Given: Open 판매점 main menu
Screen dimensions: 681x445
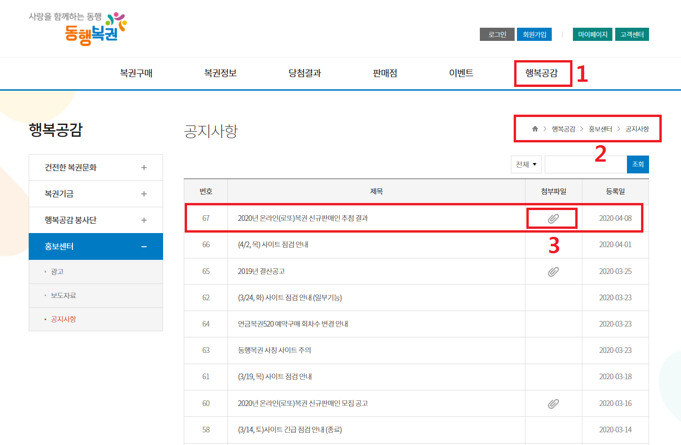Looking at the screenshot, I should click(385, 73).
